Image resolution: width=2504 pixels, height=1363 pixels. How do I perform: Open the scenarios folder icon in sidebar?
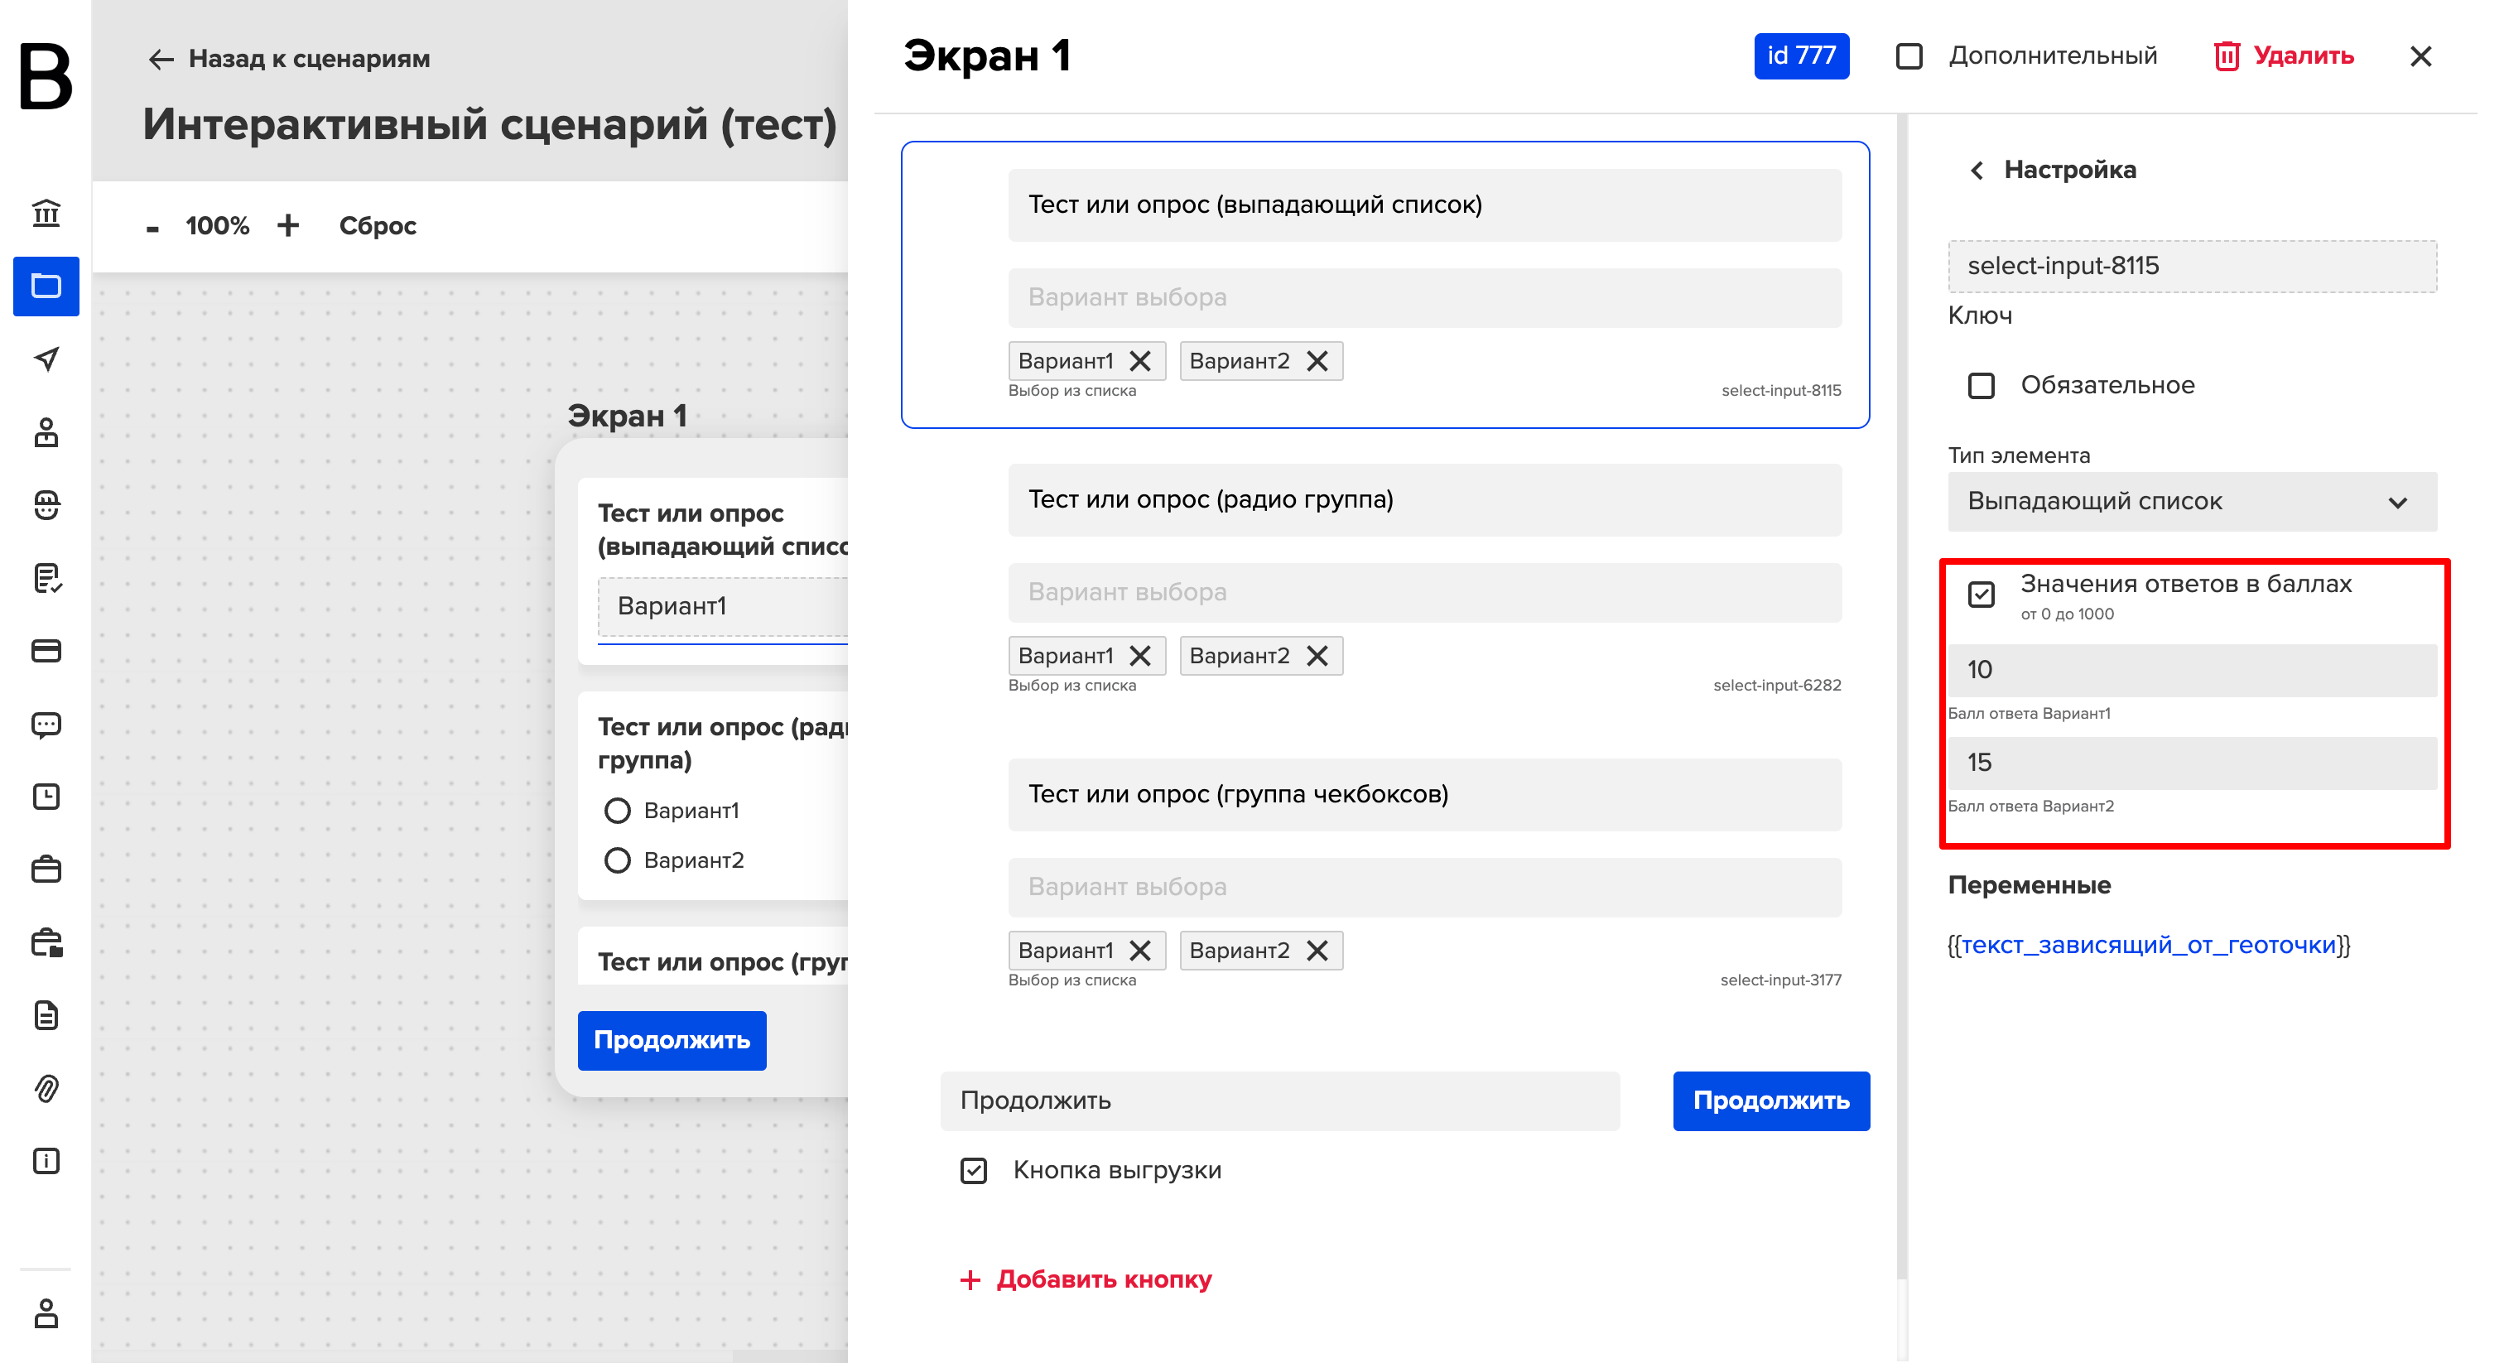pyautogui.click(x=46, y=286)
